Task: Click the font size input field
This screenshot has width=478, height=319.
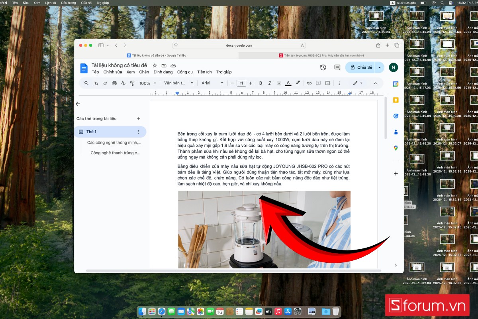Action: 241,83
